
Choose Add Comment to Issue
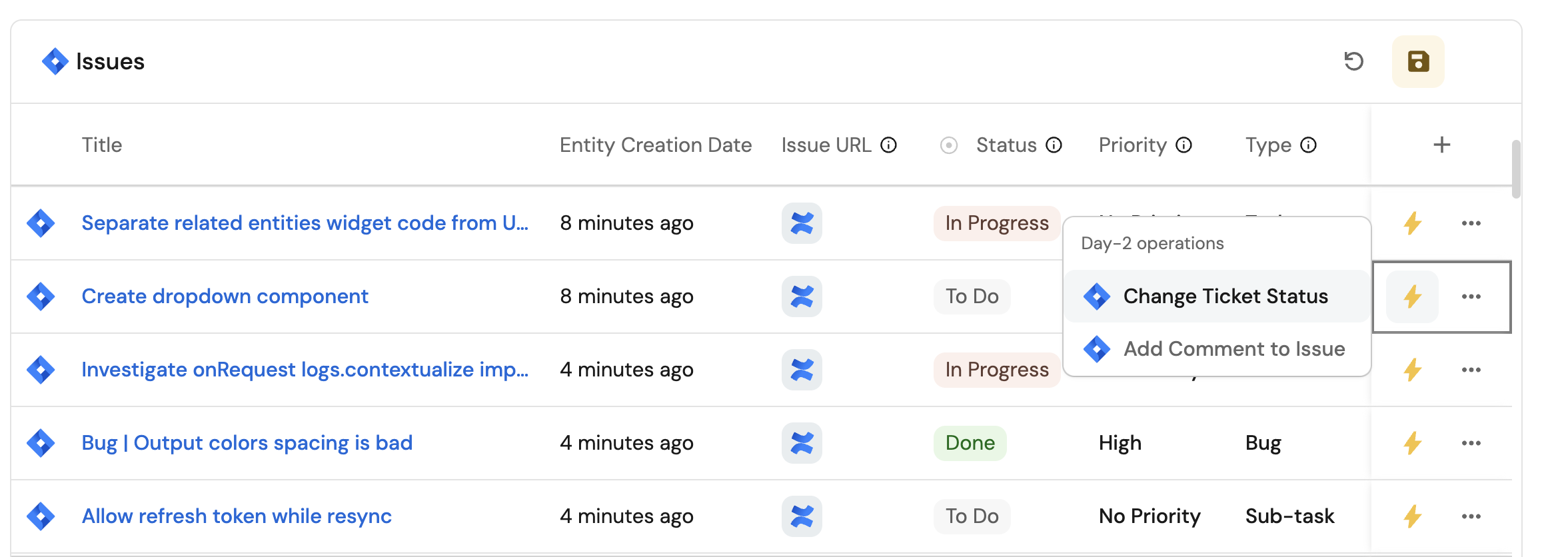pyautogui.click(x=1233, y=349)
